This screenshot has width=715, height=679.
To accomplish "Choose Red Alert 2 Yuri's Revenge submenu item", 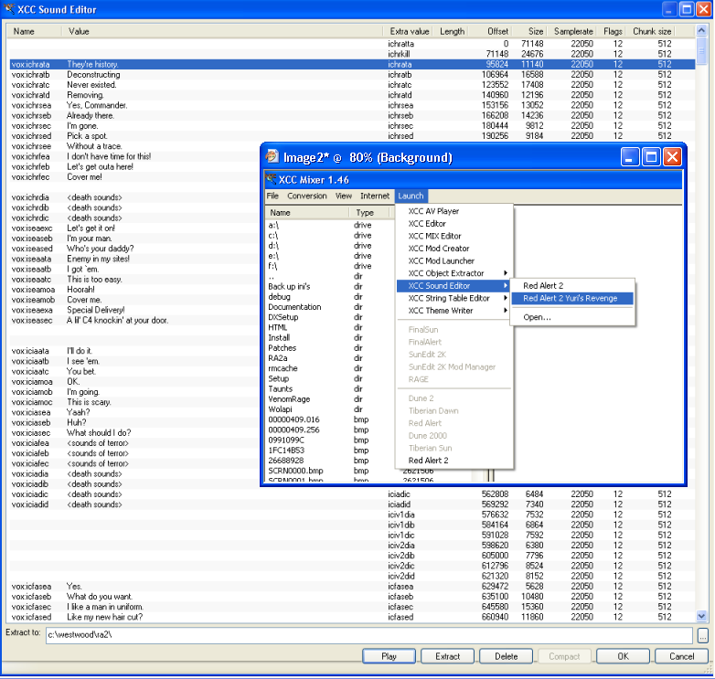I will click(x=572, y=298).
